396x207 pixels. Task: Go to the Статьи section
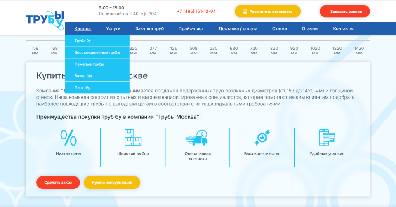click(x=280, y=28)
